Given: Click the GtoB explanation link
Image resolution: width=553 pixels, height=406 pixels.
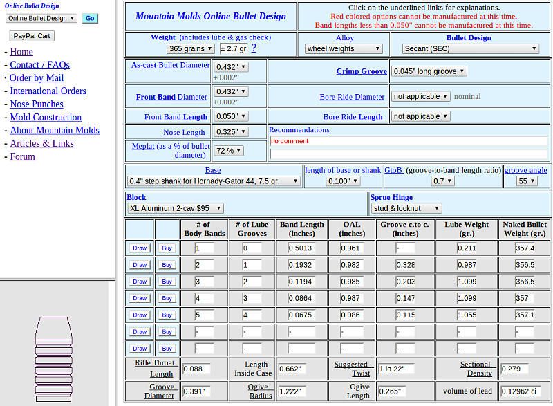Looking at the screenshot, I should point(393,170).
